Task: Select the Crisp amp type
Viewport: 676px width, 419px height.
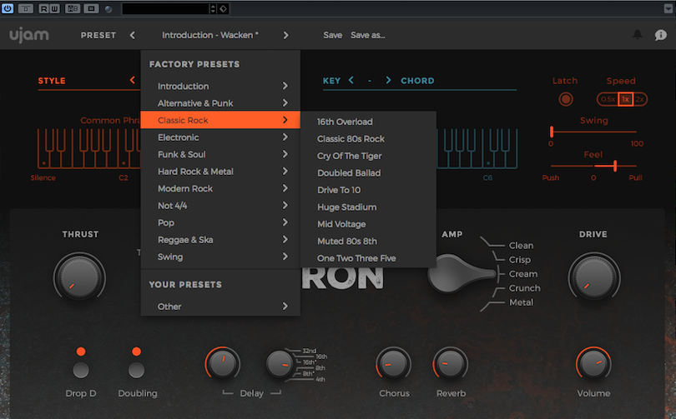Action: tap(519, 260)
